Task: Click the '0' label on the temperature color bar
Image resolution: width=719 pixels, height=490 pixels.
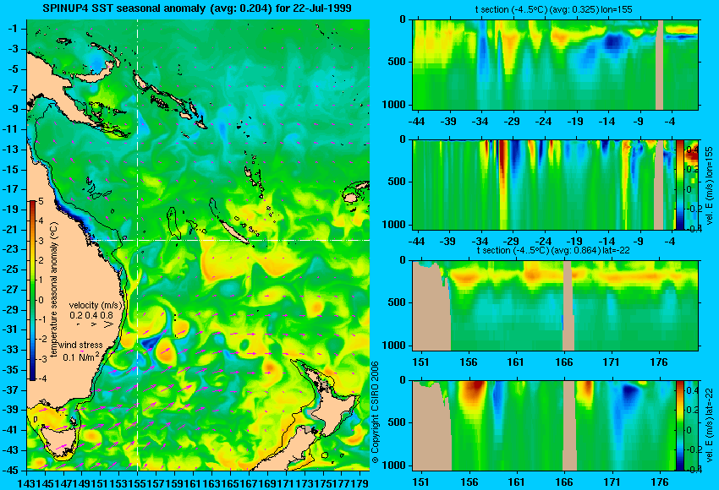Action: [41, 300]
